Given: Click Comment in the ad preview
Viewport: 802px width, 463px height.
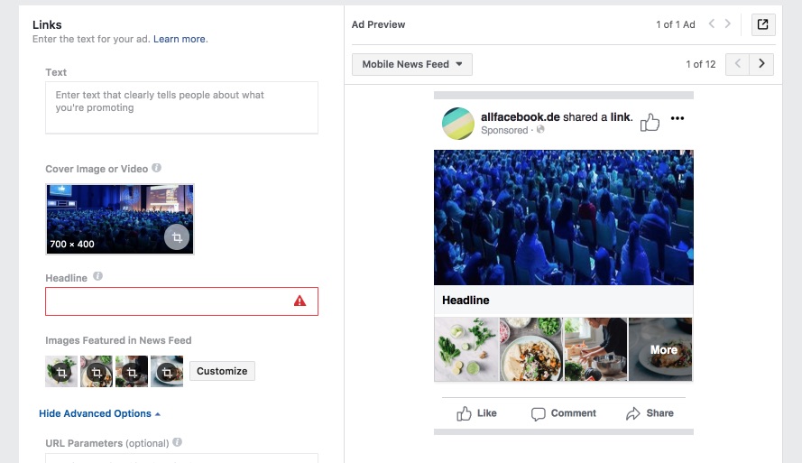Looking at the screenshot, I should pos(563,413).
